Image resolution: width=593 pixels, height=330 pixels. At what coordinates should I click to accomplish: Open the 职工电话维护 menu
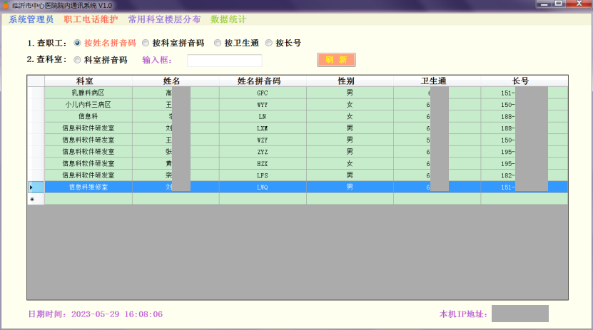click(91, 19)
